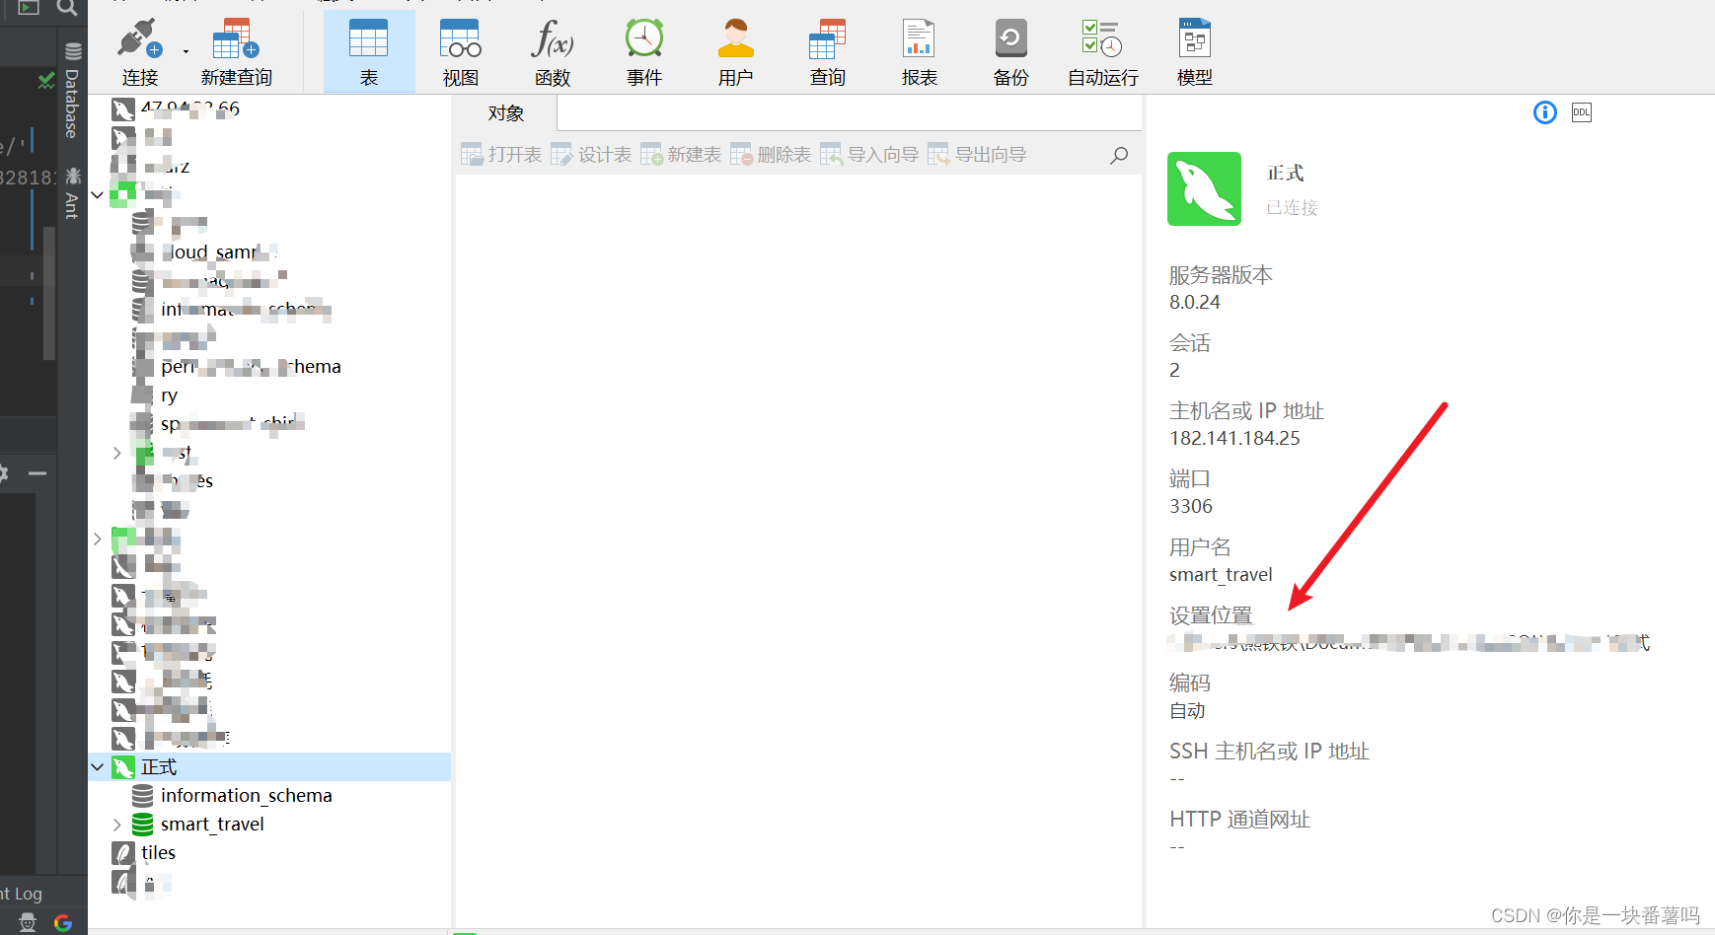Screen dimensions: 1715x935
Task: Open the 新建查询 tool
Action: tap(234, 49)
